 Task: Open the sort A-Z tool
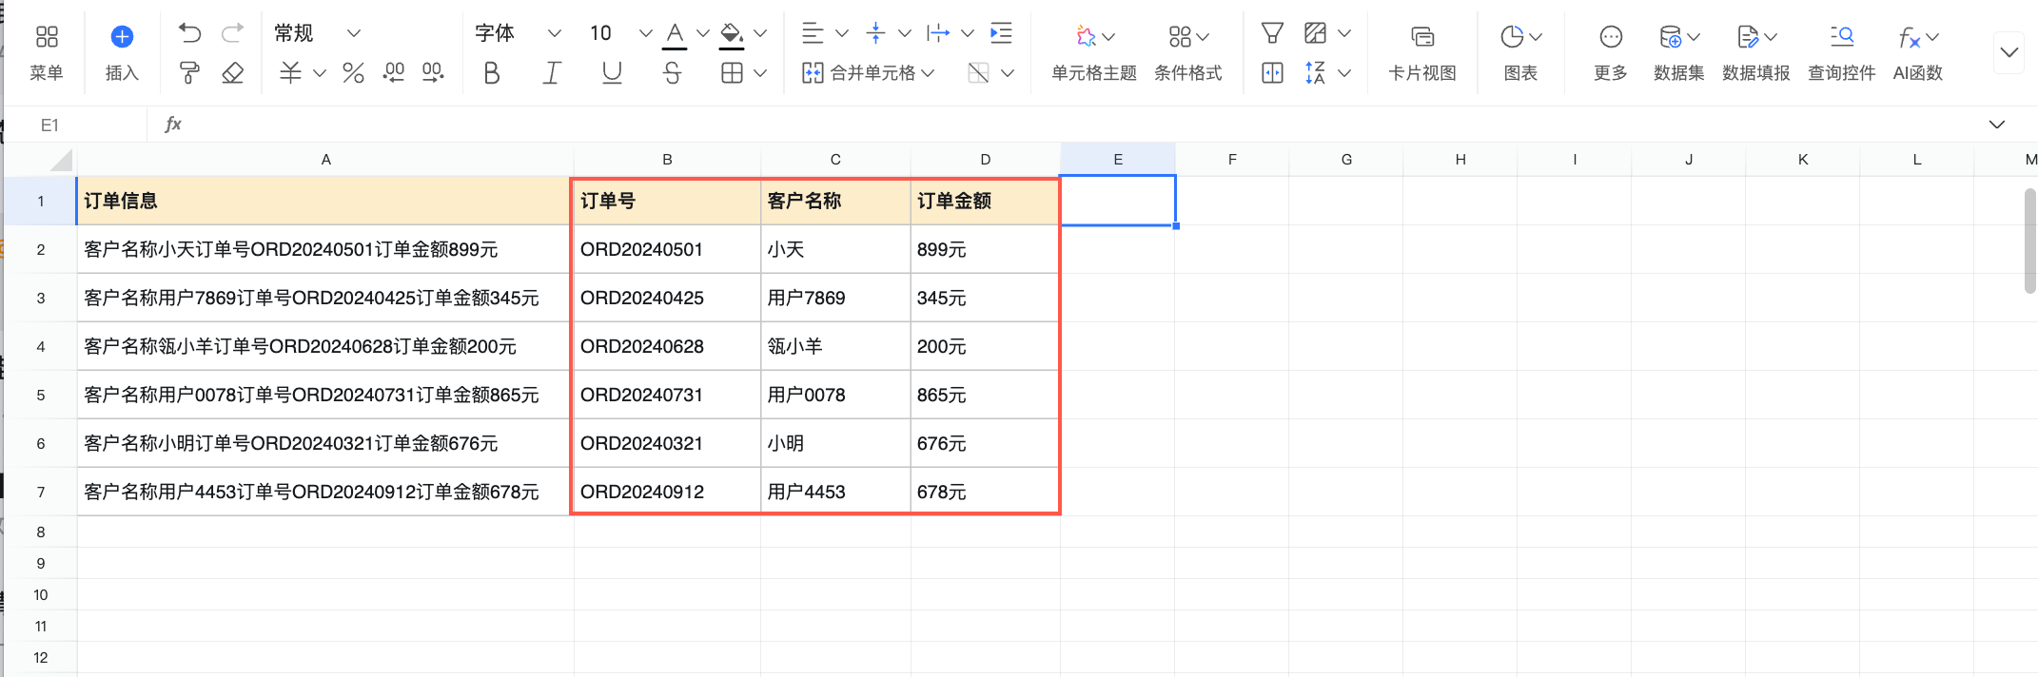1315,73
